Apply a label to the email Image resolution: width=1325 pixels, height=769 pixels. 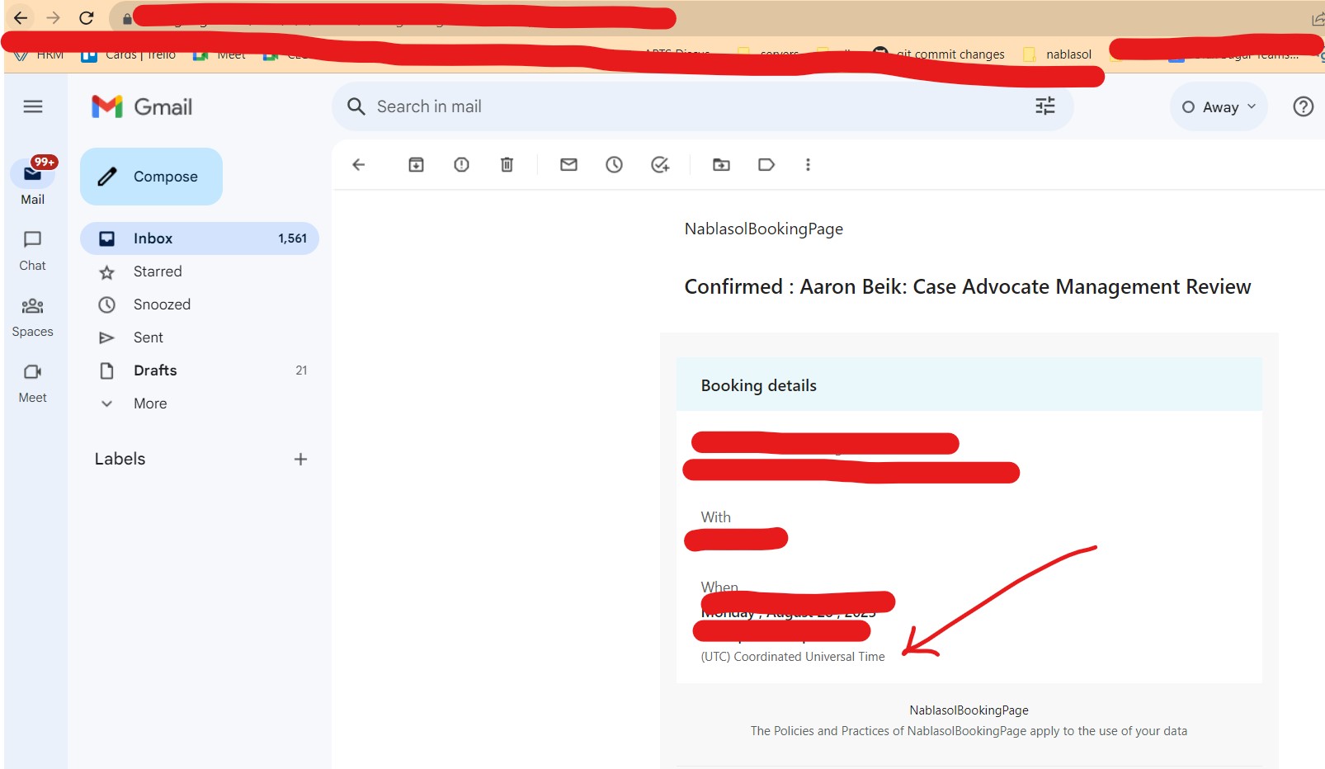(x=766, y=164)
